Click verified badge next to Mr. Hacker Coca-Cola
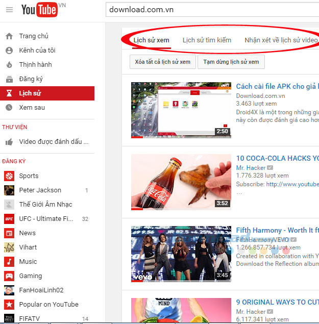This screenshot has width=319, height=324. click(270, 167)
